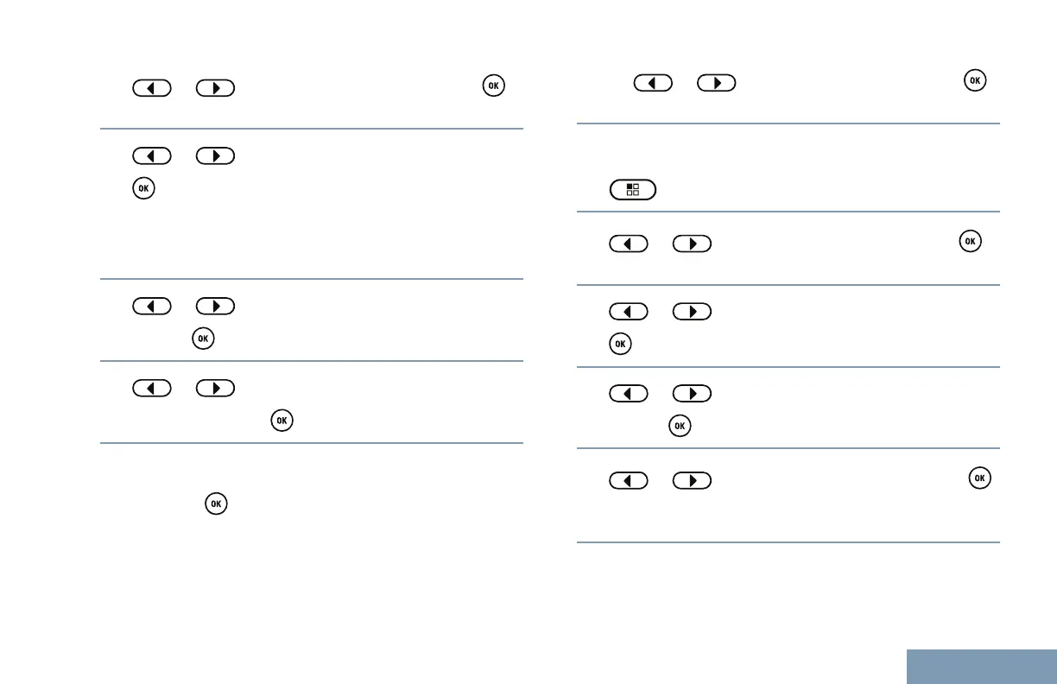Click the right arrow key in the first left-column step

click(215, 88)
